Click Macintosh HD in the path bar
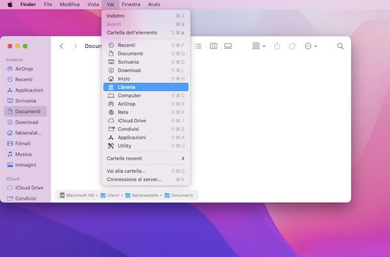The image size is (390, 257). pyautogui.click(x=77, y=195)
